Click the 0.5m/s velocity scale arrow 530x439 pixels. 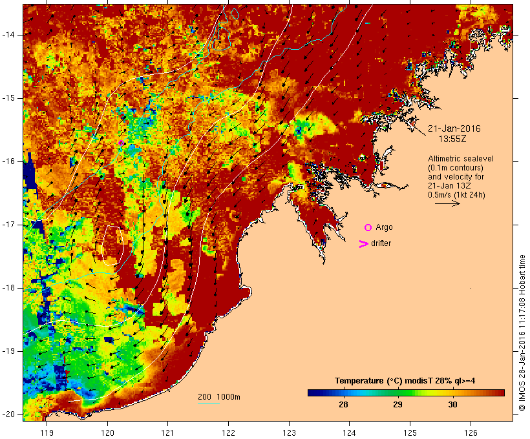pos(447,203)
